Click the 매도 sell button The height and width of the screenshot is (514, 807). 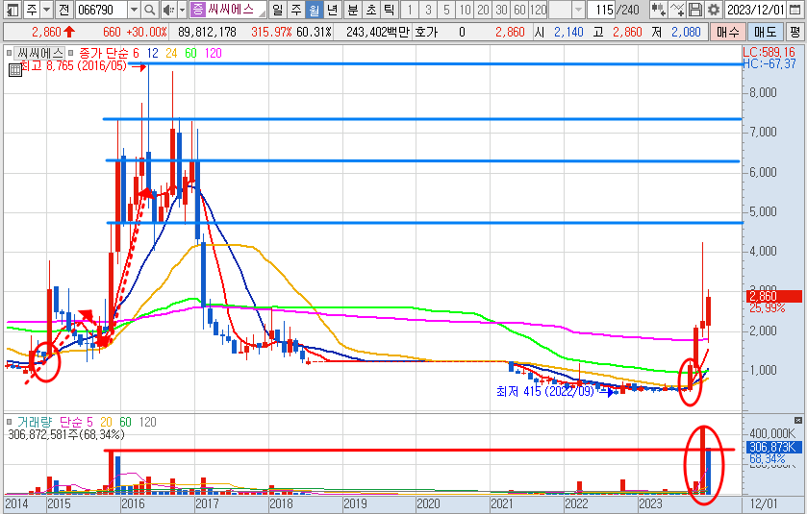765,32
